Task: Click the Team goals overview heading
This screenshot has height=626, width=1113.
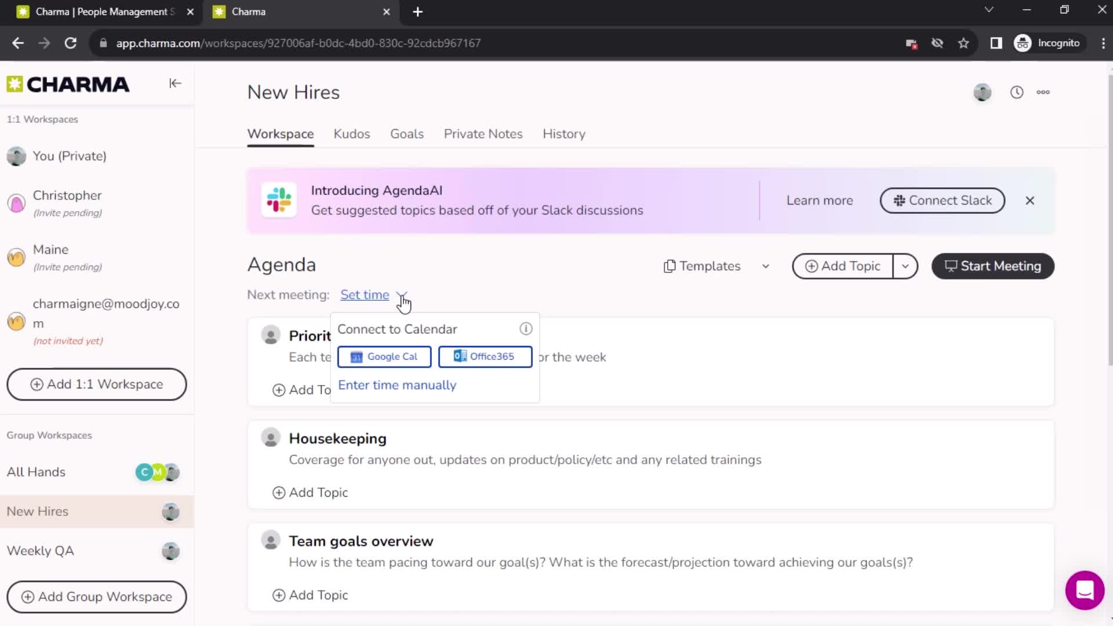Action: tap(361, 541)
